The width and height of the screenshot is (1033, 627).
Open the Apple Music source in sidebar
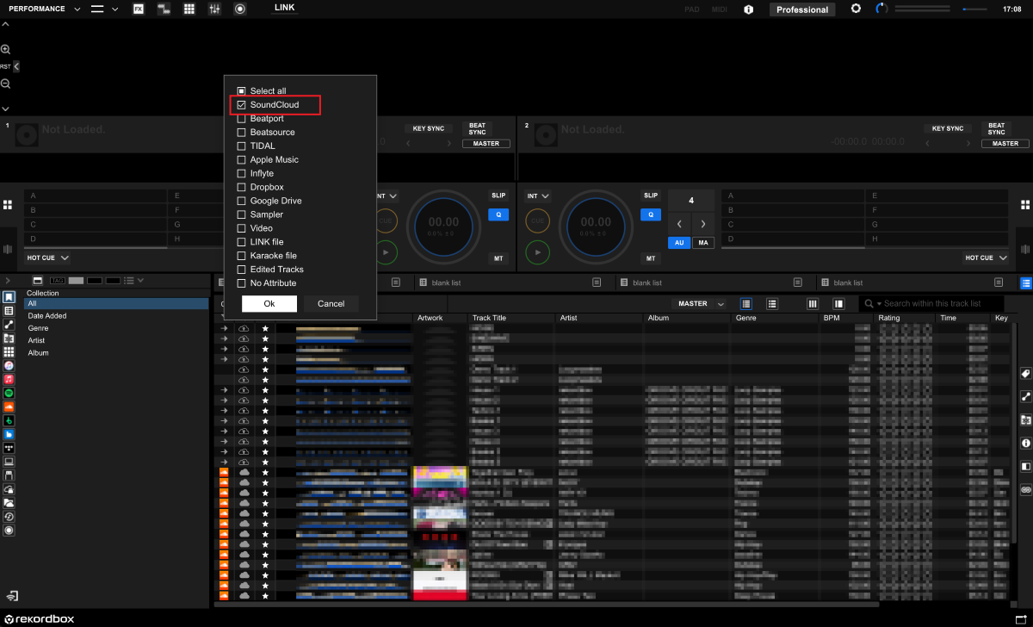[x=9, y=379]
